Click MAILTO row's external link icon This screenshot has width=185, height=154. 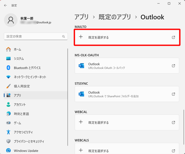[174, 37]
